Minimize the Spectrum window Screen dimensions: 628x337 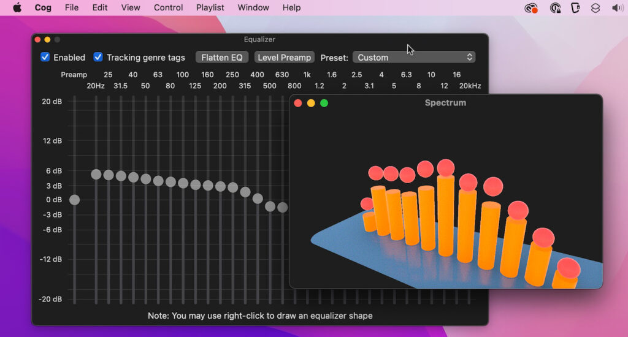(x=311, y=104)
